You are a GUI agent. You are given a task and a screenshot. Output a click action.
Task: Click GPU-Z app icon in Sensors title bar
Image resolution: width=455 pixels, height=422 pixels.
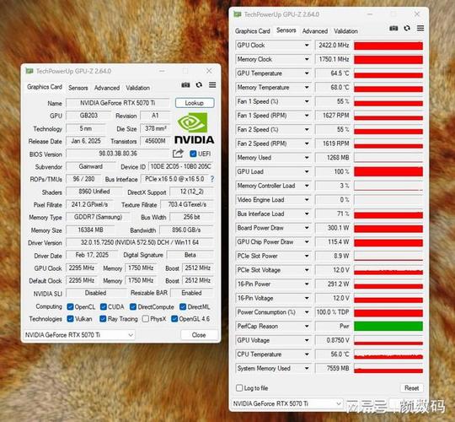coord(238,14)
